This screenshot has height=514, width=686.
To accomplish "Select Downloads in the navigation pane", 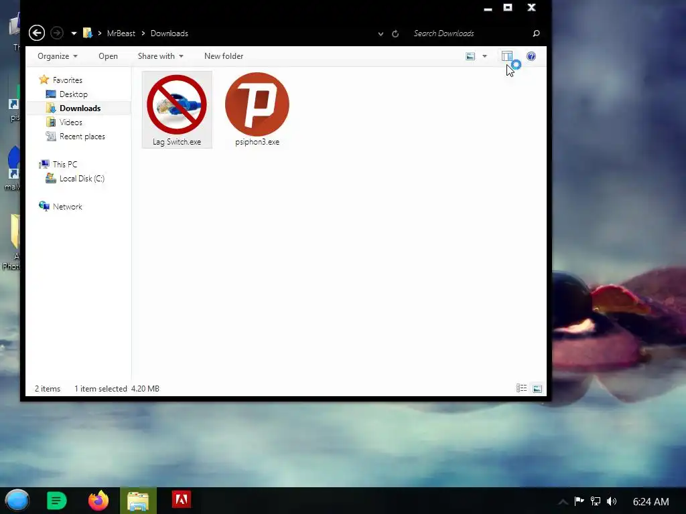I will (80, 108).
